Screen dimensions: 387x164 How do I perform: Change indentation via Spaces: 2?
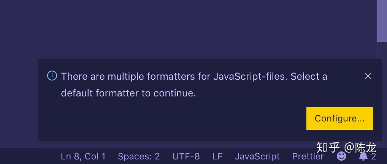pos(139,156)
